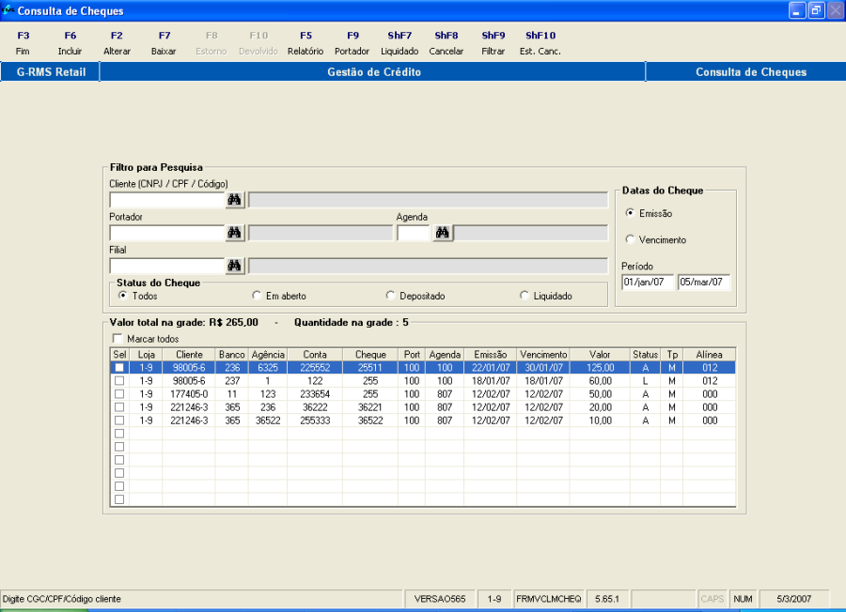Click ShF8 Cancelar toolbar command
Screen dimensions: 846x612
[446, 43]
